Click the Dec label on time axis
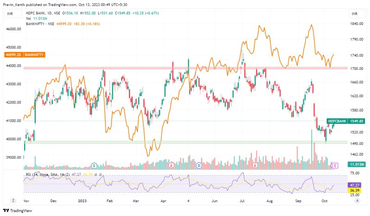The height and width of the screenshot is (216, 370). [x=54, y=201]
